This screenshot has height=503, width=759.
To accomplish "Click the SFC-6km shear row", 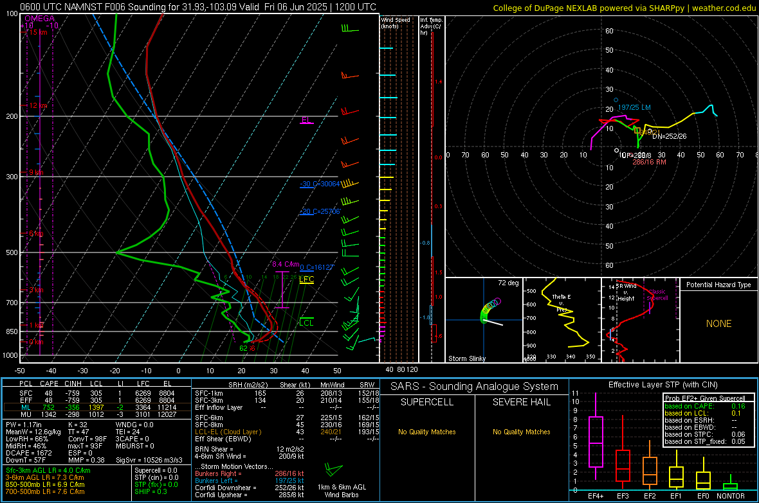I will [287, 418].
